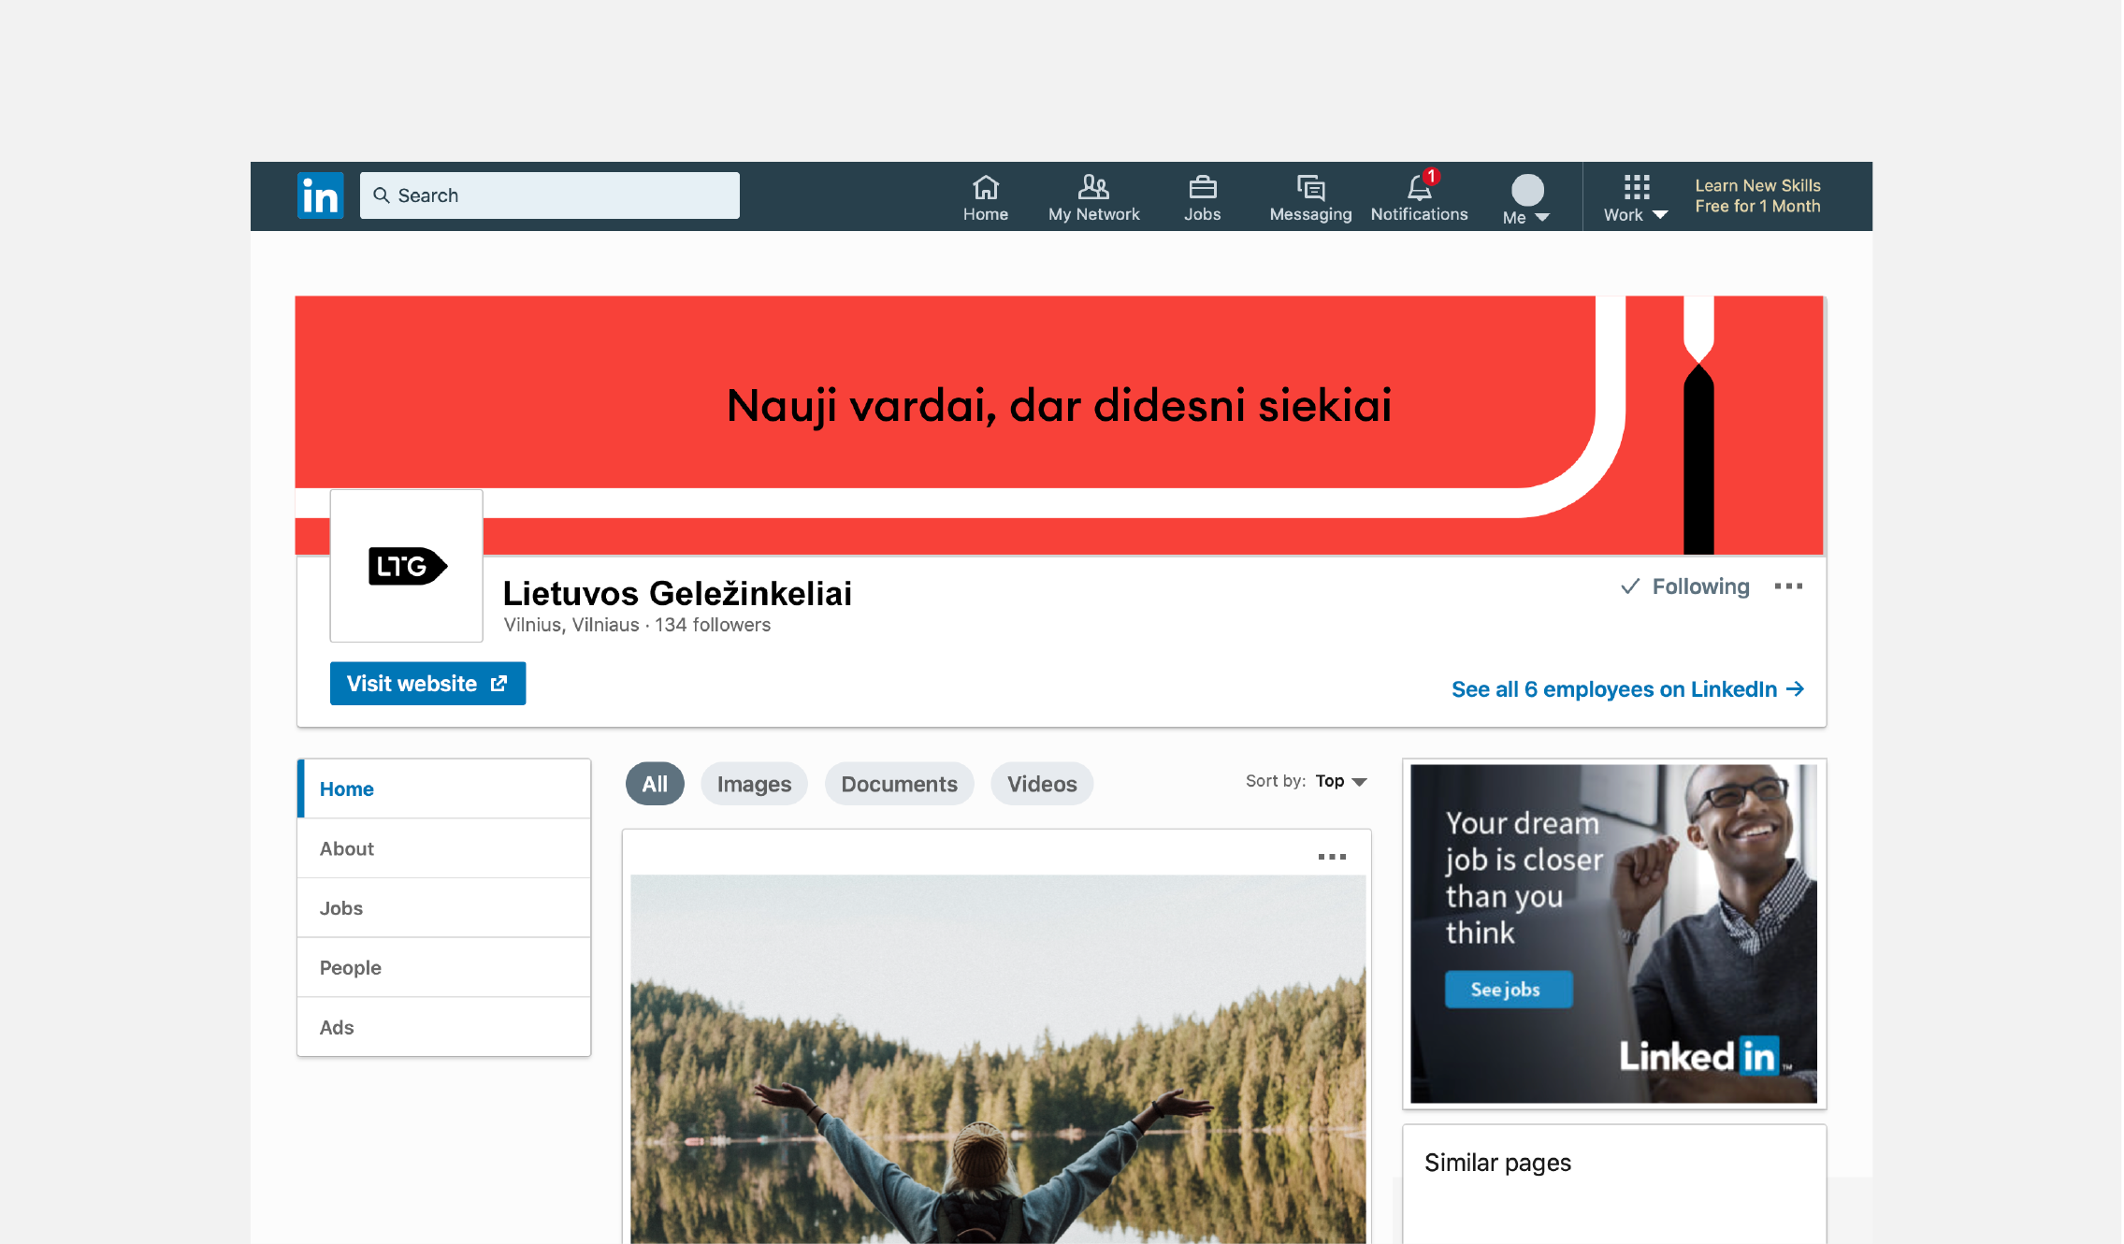Open the Sort by Top dropdown
This screenshot has width=2124, height=1244.
(1340, 781)
